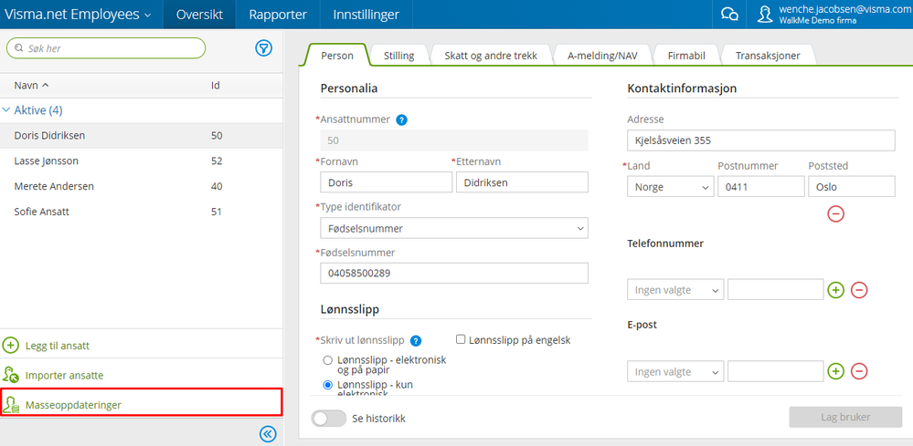The width and height of the screenshot is (913, 446).
Task: Open the Type identifikator dropdown
Action: point(454,228)
